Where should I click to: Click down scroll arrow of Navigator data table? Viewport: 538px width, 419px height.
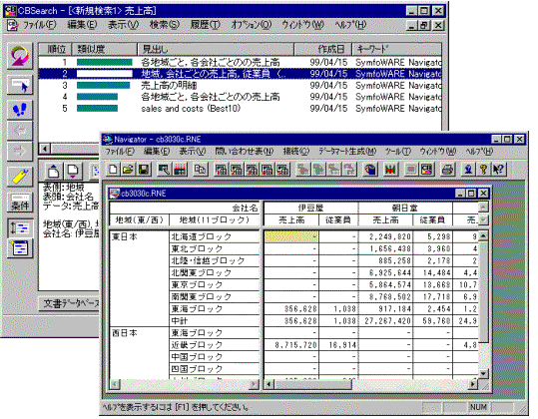(x=483, y=374)
